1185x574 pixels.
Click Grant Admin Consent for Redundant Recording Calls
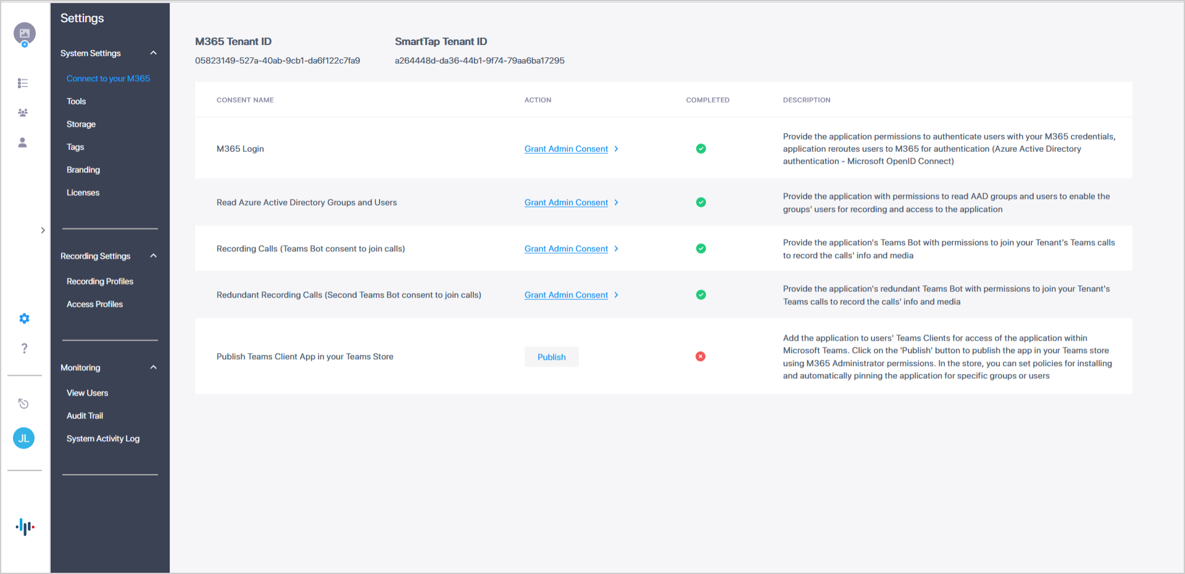click(x=566, y=295)
